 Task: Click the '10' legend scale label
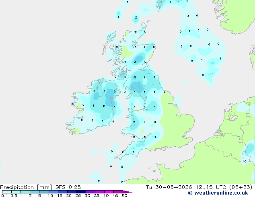click(x=50, y=195)
